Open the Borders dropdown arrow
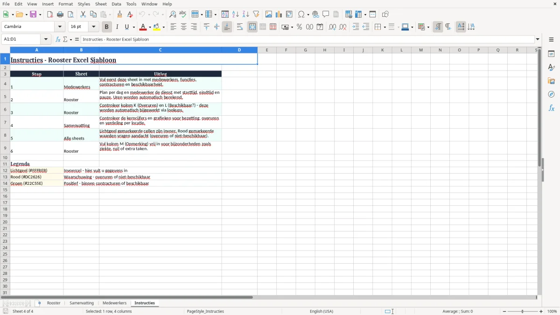Screen dimensions: 560x315 (x=385, y=27)
